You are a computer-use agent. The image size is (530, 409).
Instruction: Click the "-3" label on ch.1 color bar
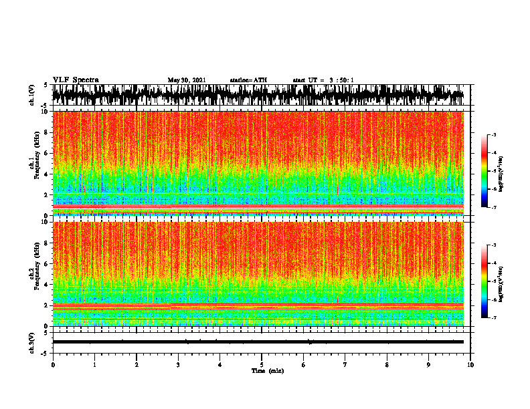[494, 134]
